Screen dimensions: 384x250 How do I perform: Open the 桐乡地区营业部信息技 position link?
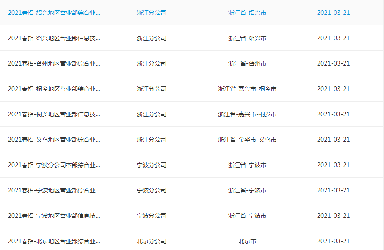[x=54, y=114]
